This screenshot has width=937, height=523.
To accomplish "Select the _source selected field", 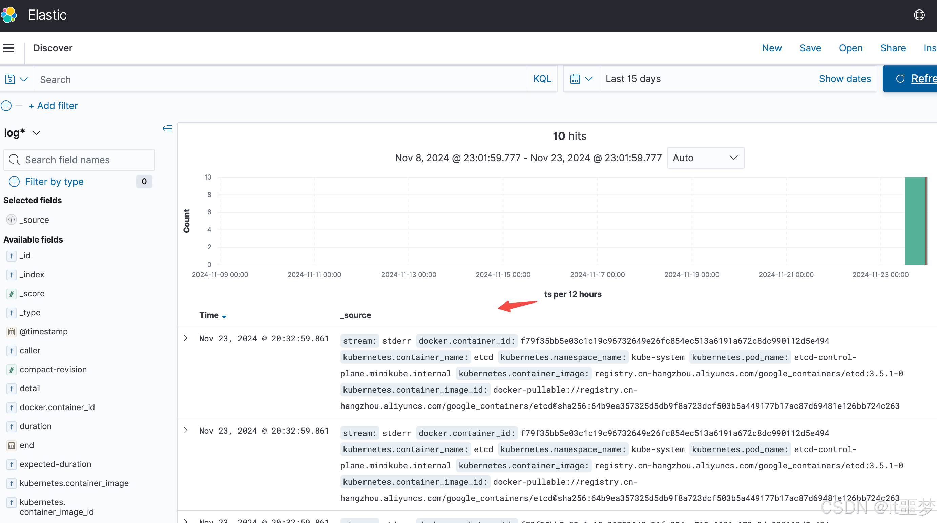I will coord(34,220).
